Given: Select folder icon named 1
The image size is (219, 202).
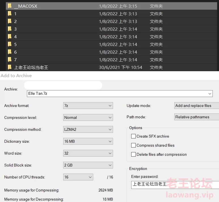Looking at the screenshot, I should (x=10, y=14).
